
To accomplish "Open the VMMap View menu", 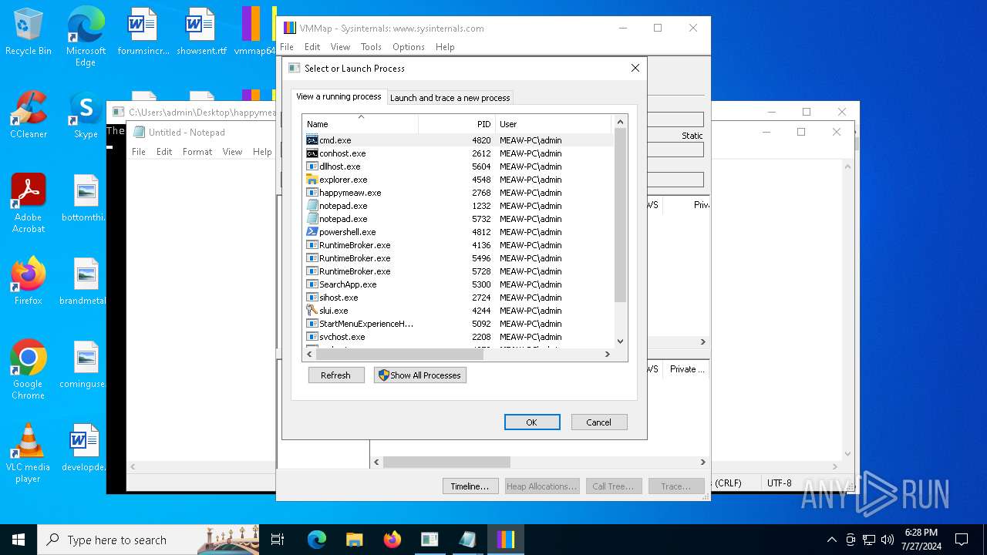I will click(x=340, y=47).
